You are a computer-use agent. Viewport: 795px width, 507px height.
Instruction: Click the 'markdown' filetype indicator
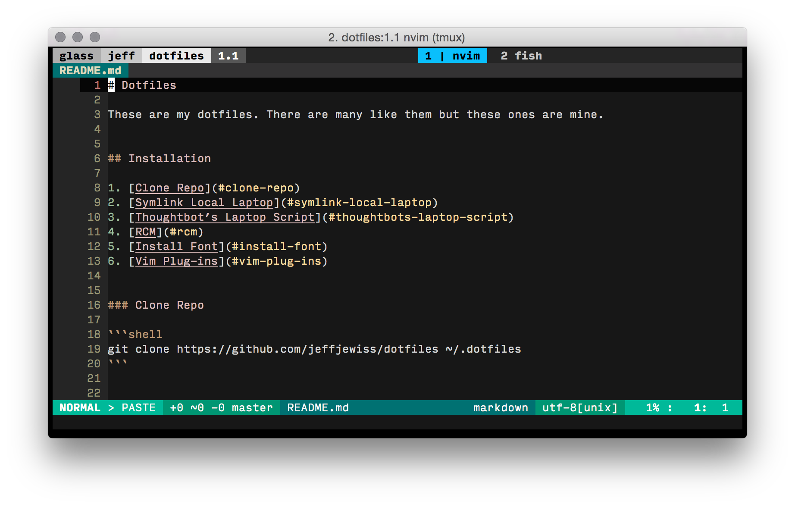(501, 407)
